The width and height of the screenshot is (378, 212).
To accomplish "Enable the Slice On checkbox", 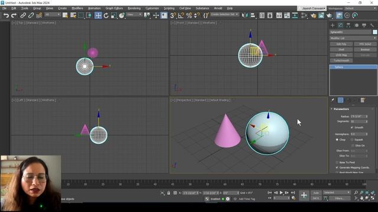I will click(x=353, y=145).
